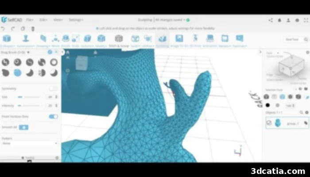Open the Render dropdown

(x=225, y=41)
